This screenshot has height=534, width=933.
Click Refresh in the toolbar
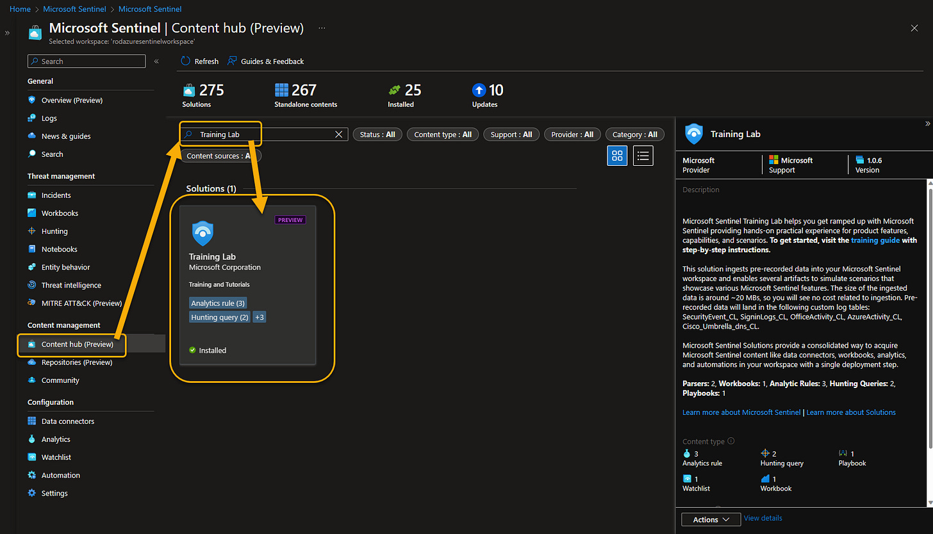[x=199, y=61]
